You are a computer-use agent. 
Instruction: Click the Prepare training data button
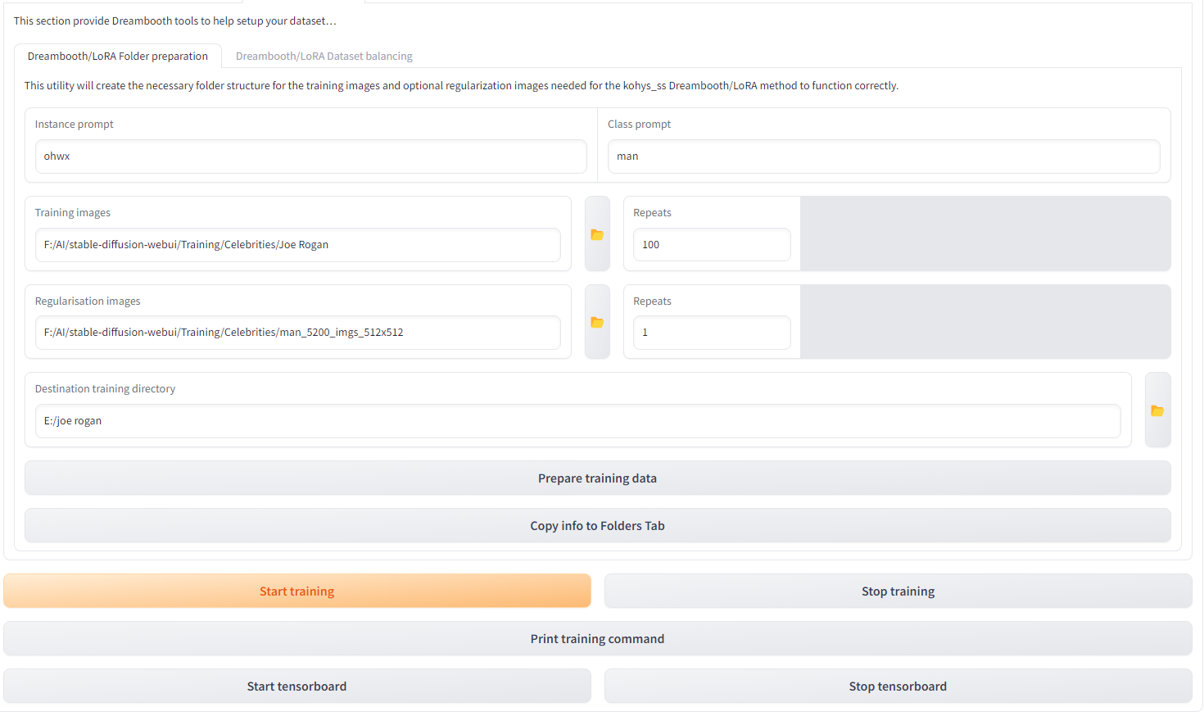(597, 478)
